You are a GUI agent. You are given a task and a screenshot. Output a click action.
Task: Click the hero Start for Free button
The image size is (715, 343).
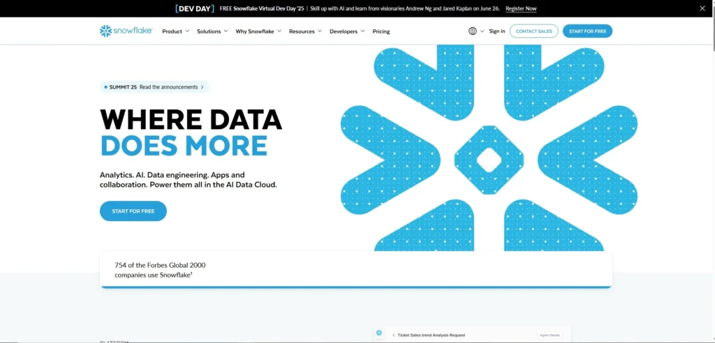133,211
